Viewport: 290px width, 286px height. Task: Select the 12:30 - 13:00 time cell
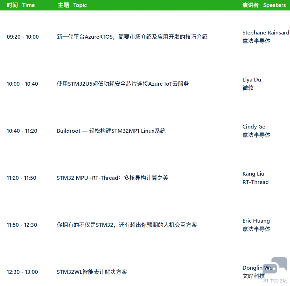(22, 272)
